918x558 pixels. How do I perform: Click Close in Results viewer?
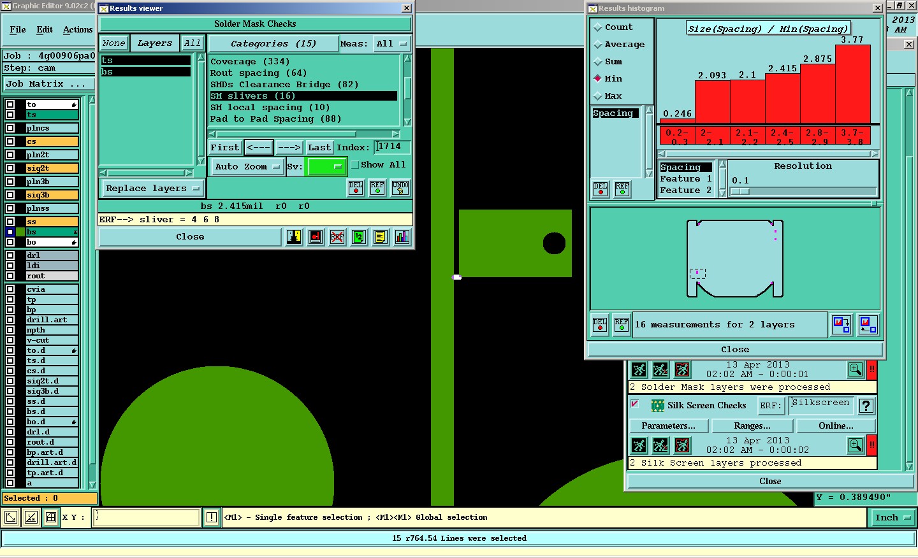190,237
